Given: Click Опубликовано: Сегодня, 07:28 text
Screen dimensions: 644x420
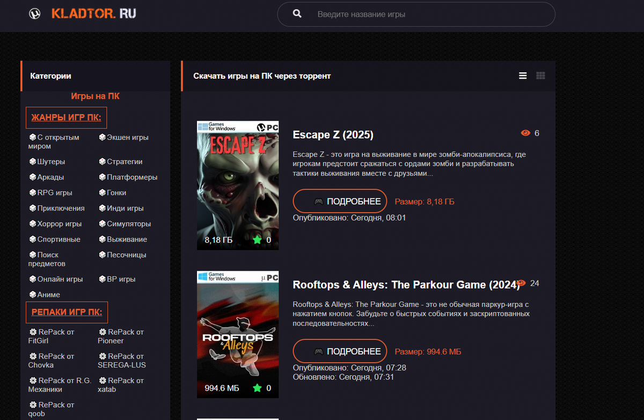Looking at the screenshot, I should click(349, 368).
